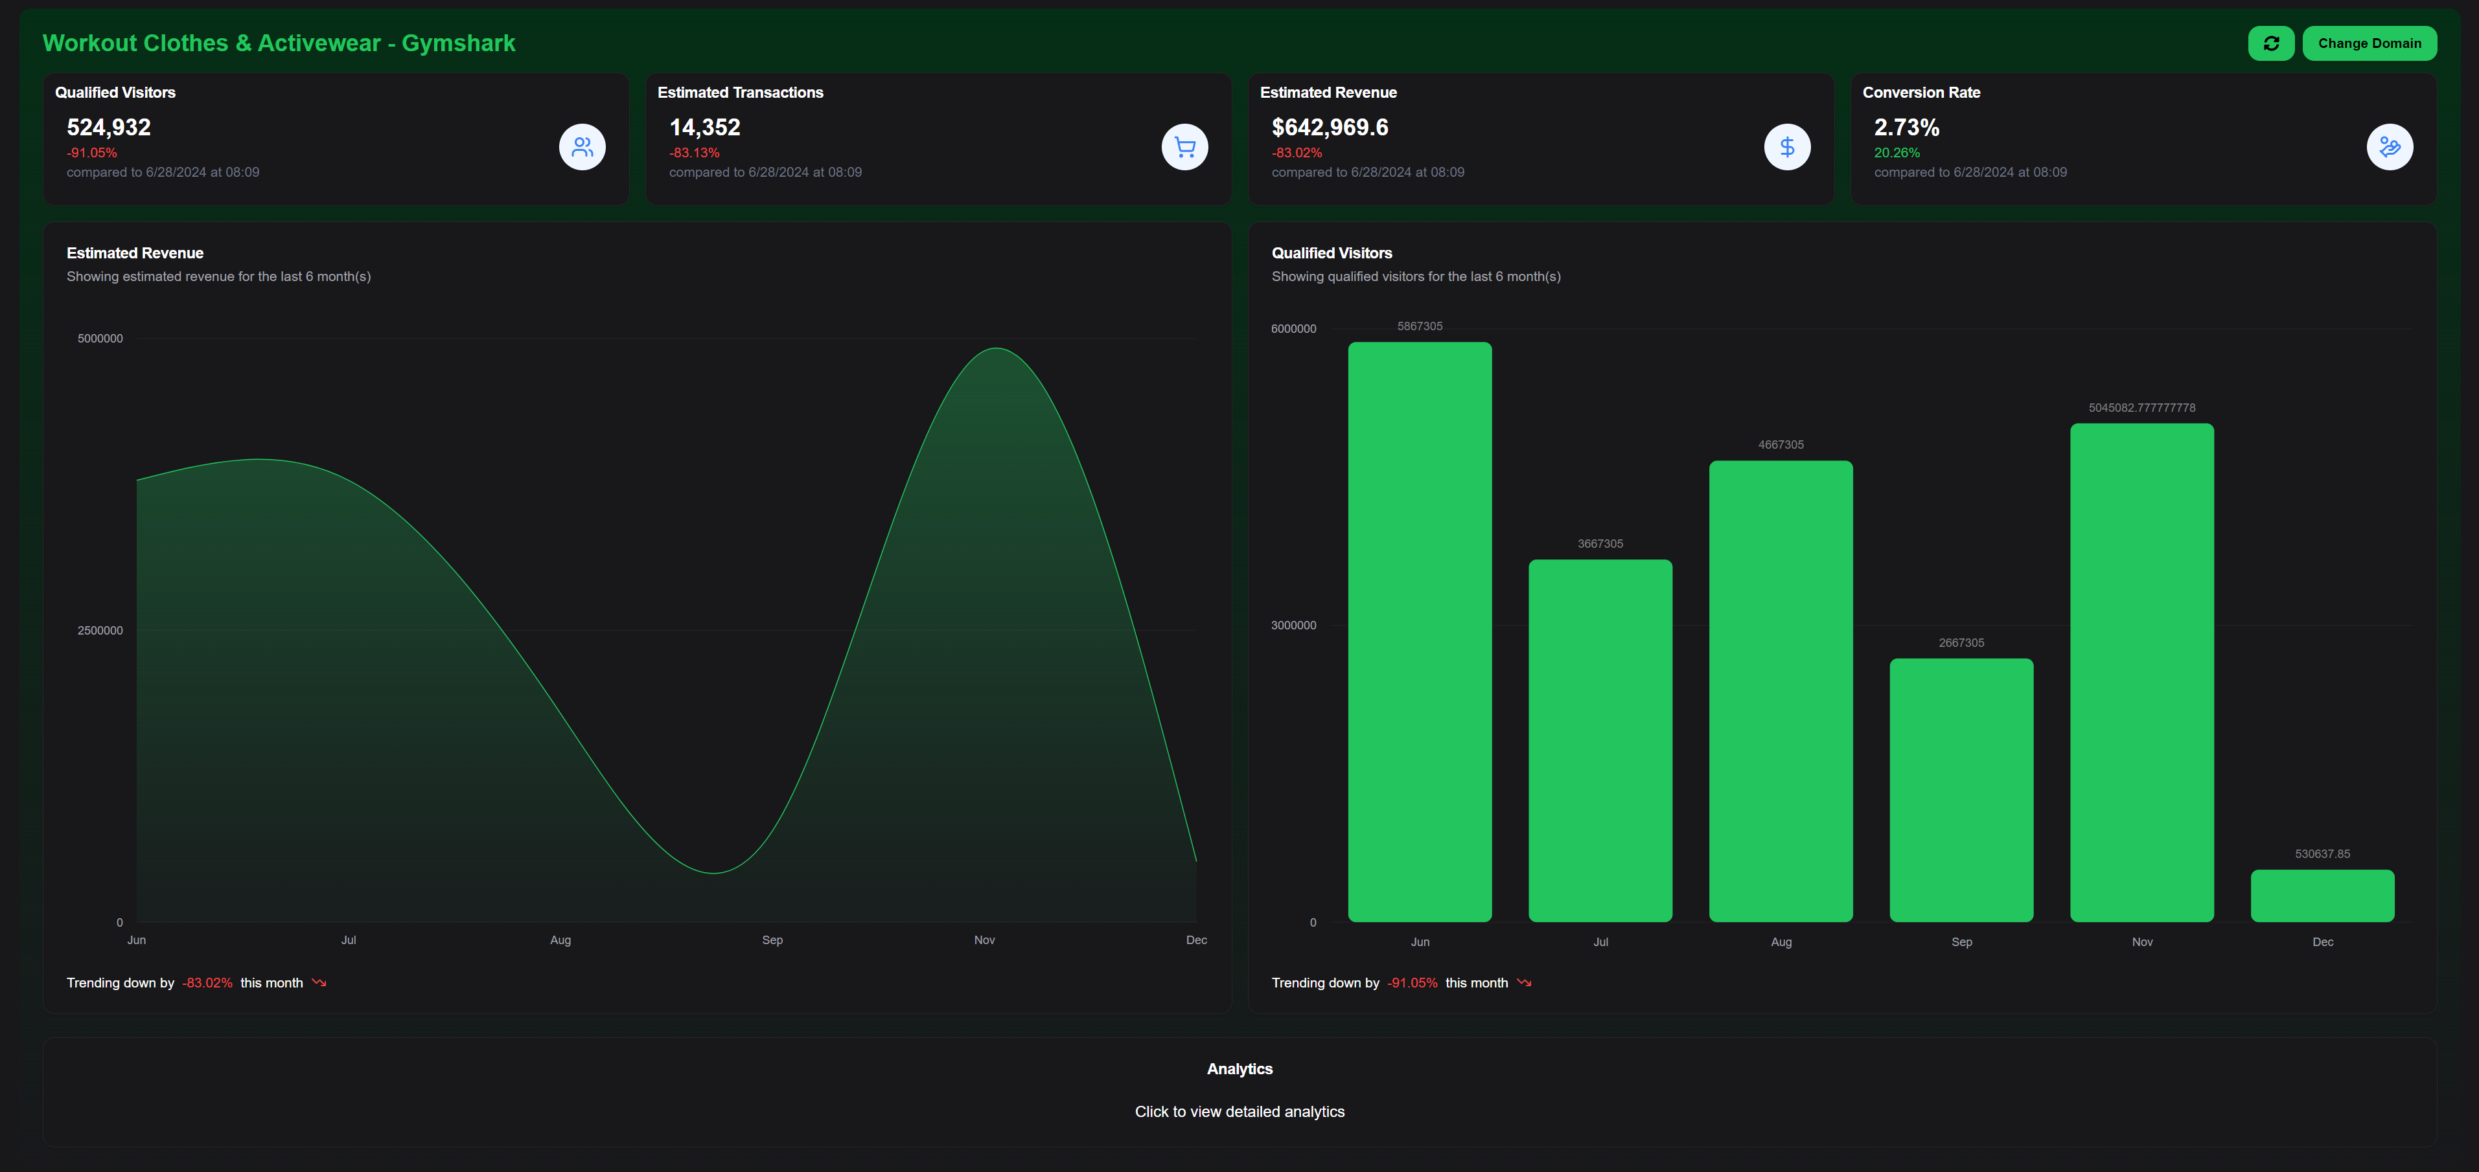Click the Change Domain button
The width and height of the screenshot is (2479, 1172).
(x=2369, y=43)
